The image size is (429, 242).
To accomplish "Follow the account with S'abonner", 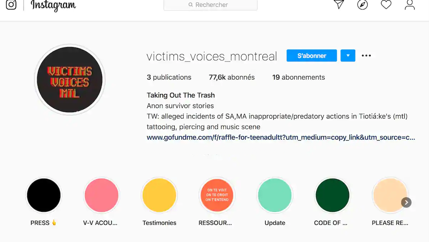I will 311,55.
